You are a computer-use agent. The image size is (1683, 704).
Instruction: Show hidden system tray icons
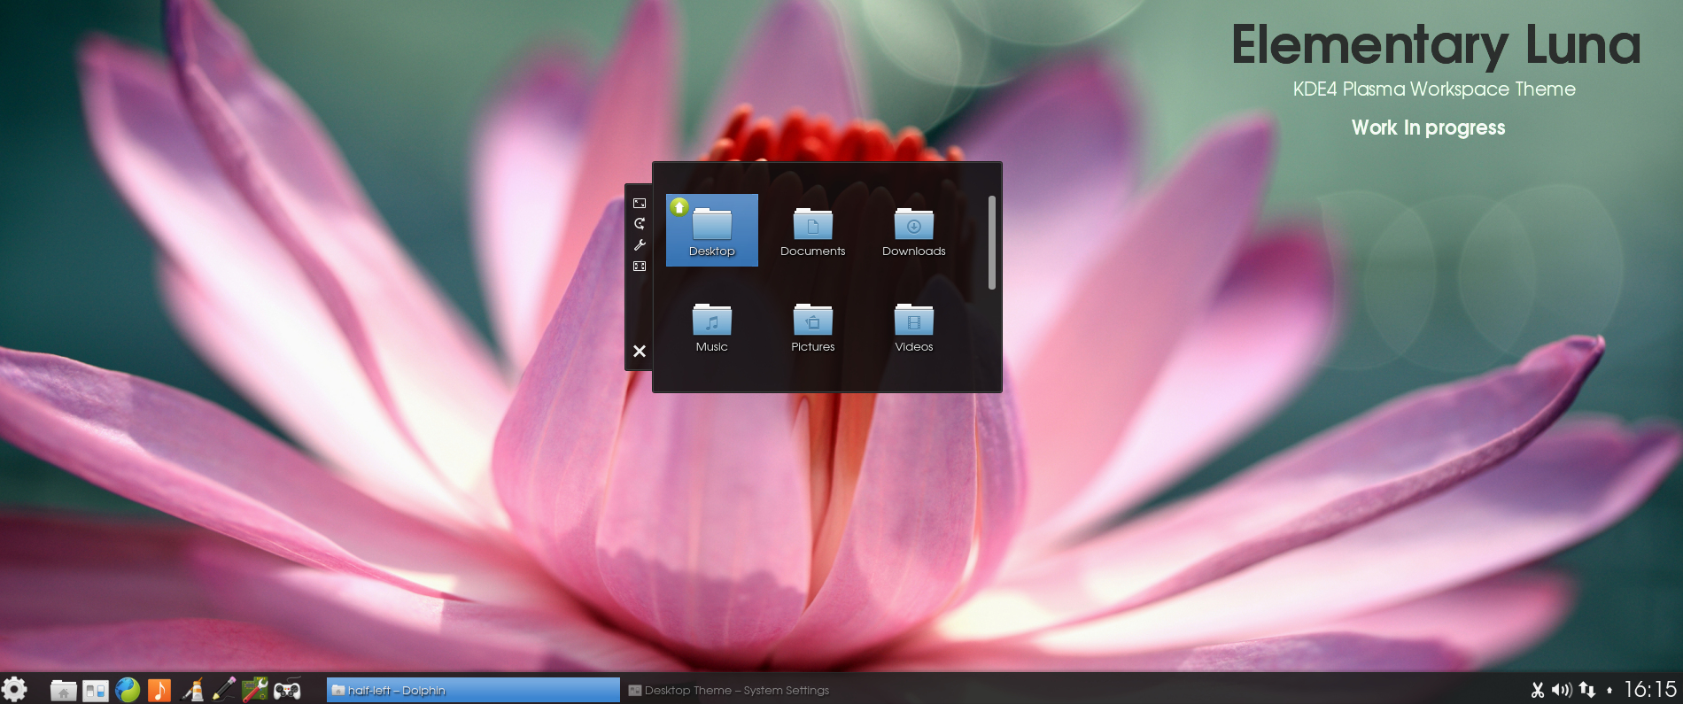click(1609, 690)
